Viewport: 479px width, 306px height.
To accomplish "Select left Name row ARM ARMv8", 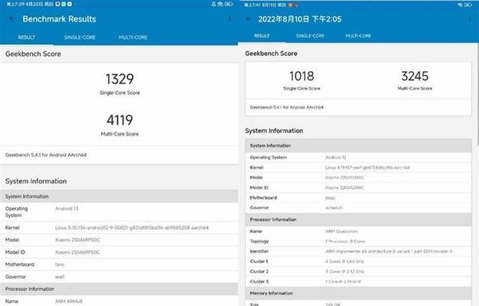I will [119, 301].
